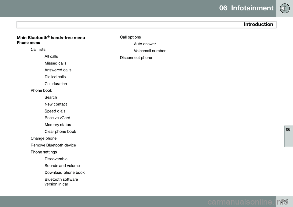Click the speaker icon in header
The image size is (293, 207).
pos(284,9)
